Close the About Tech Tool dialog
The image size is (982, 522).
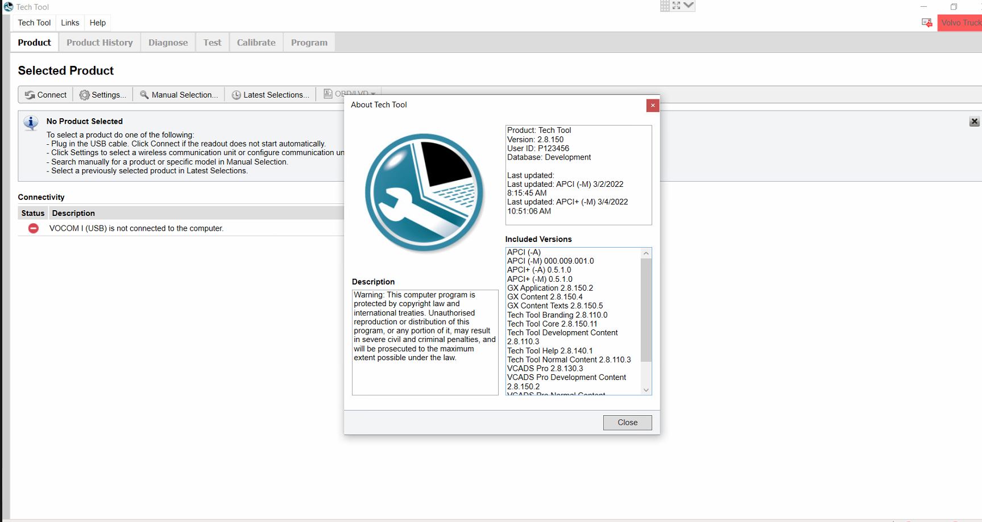[x=653, y=105]
